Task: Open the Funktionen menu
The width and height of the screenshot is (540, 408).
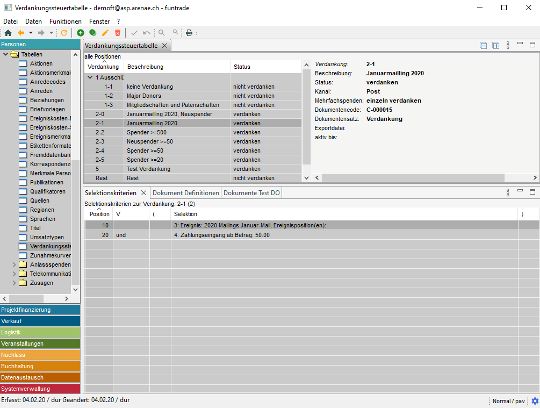Action: click(x=65, y=22)
